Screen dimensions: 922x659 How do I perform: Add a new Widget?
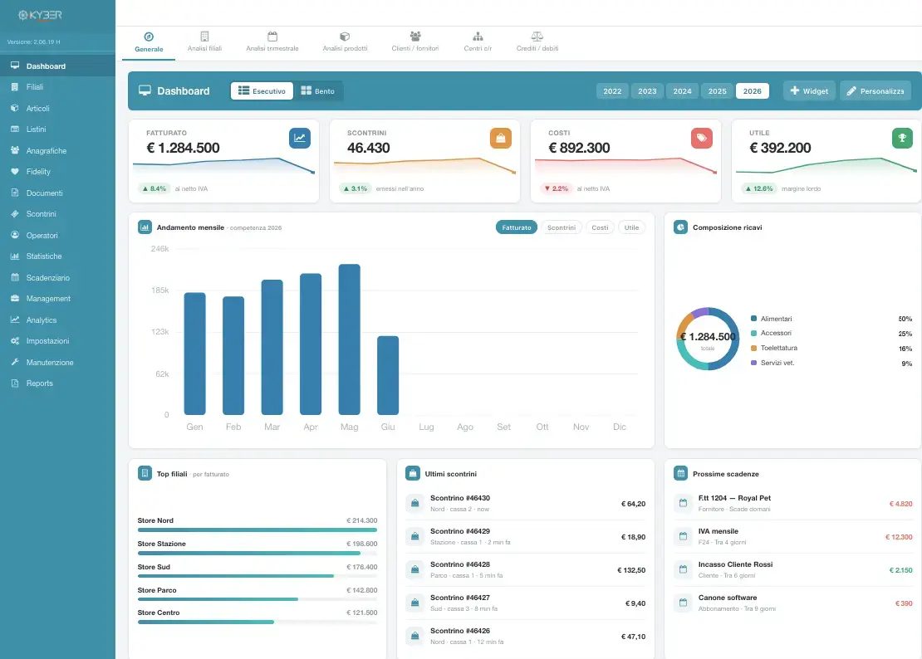click(809, 91)
